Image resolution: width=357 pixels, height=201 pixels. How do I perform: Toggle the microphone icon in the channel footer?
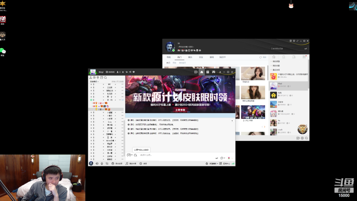[102, 163]
